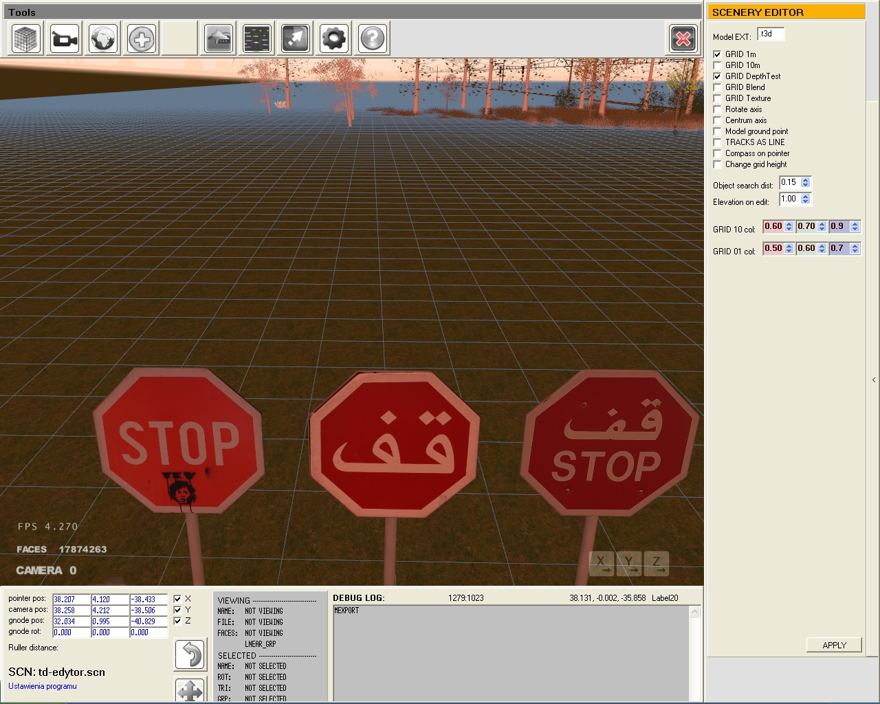Enable Compass on pointer option
The height and width of the screenshot is (704, 880).
pos(718,153)
